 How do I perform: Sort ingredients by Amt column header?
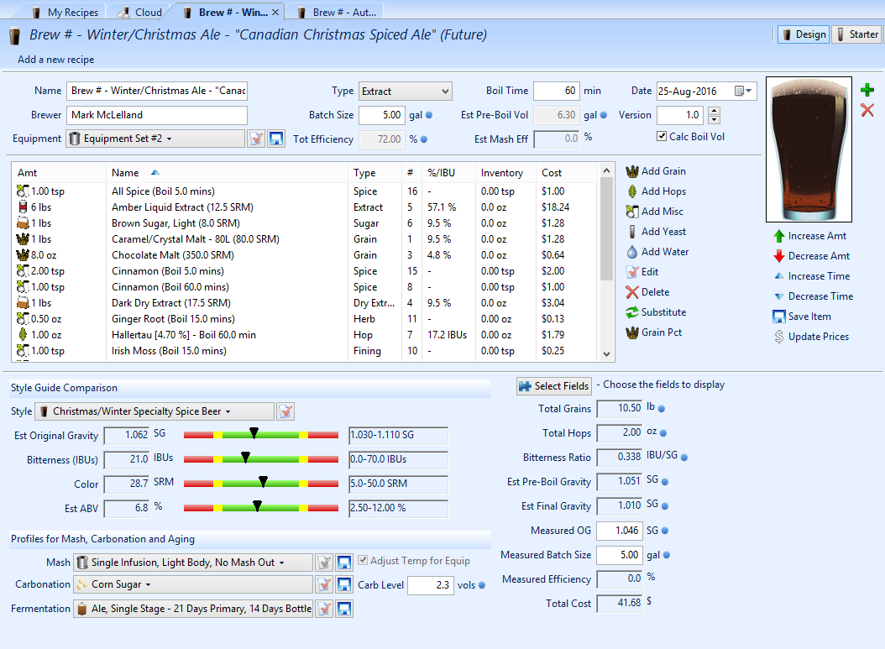[59, 173]
